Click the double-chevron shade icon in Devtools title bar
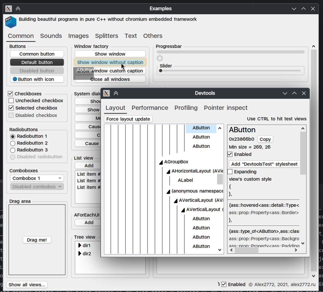The height and width of the screenshot is (292, 323). coord(116,93)
